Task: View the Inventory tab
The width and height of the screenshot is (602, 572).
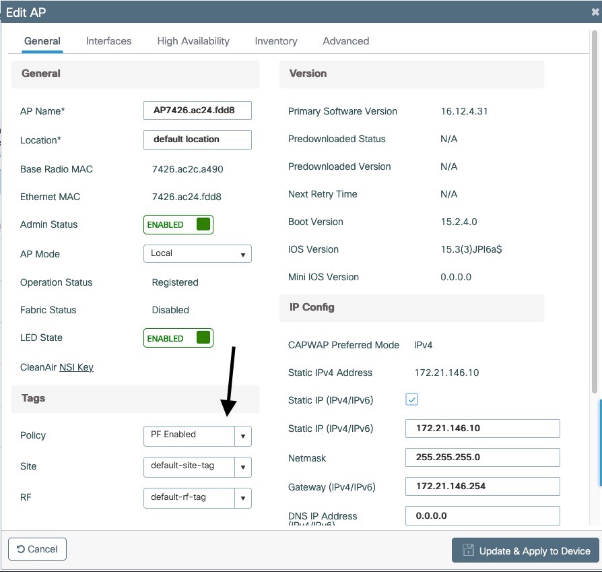Action: coord(275,41)
